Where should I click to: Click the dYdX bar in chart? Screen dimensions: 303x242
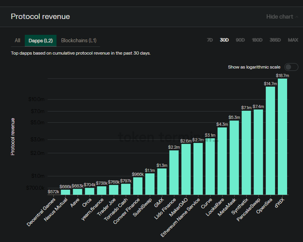pyautogui.click(x=282, y=136)
